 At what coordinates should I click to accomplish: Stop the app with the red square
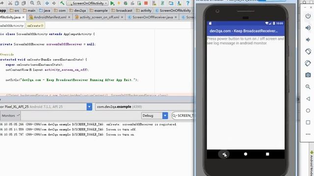pos(146,3)
